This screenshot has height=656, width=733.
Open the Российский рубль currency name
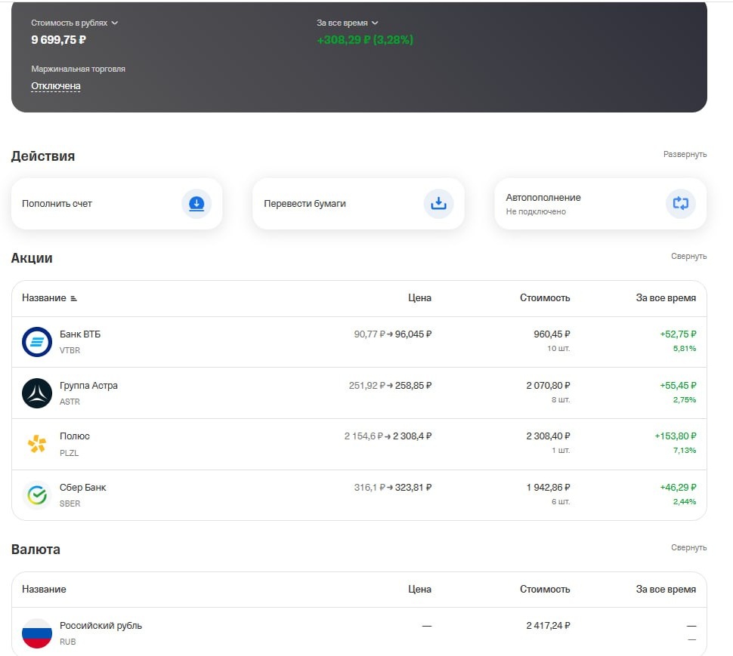pyautogui.click(x=101, y=626)
